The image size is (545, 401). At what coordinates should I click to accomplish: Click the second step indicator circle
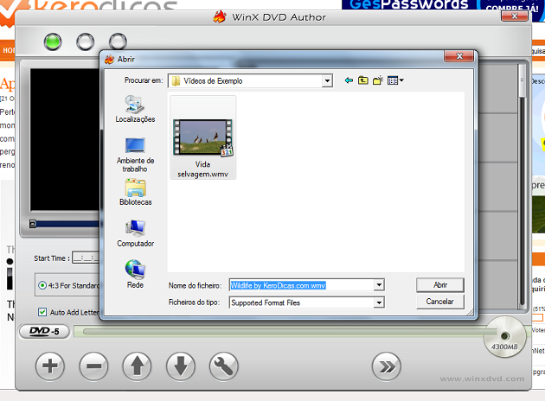click(x=85, y=42)
